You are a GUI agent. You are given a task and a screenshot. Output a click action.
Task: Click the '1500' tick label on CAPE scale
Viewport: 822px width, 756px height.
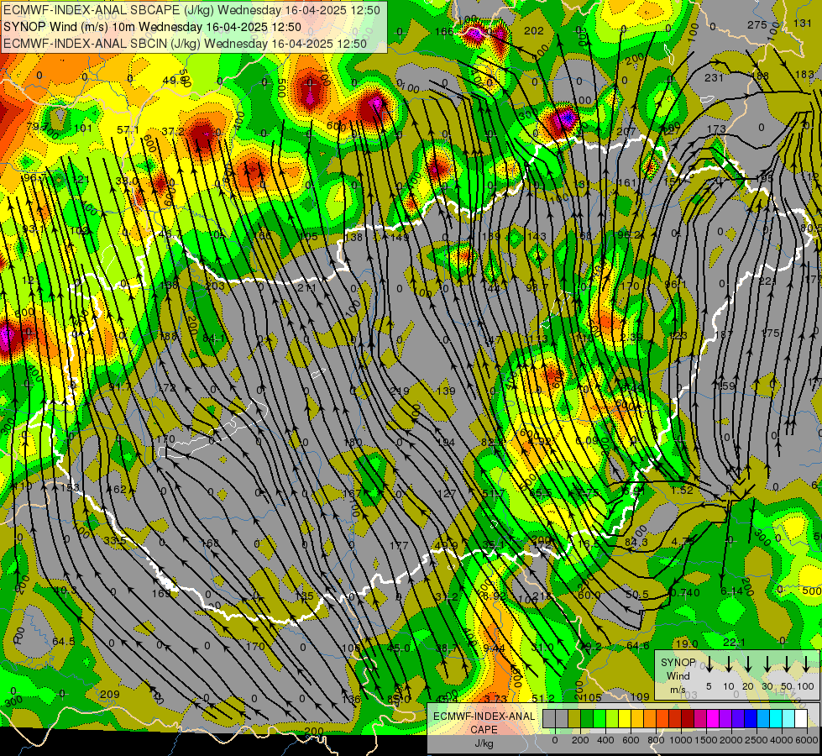[706, 740]
